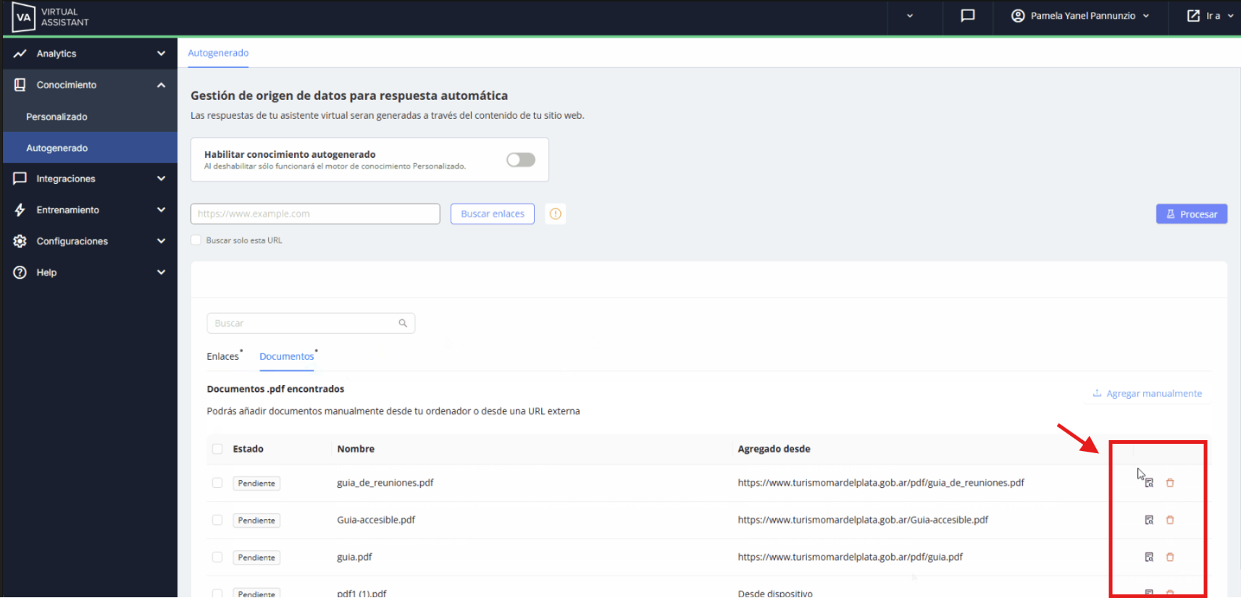Open the 'Ir a' dropdown arrow
The width and height of the screenshot is (1241, 598).
1230,16
